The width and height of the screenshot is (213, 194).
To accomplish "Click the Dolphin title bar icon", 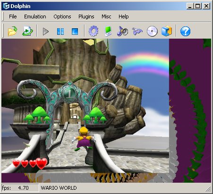I will 6,6.
